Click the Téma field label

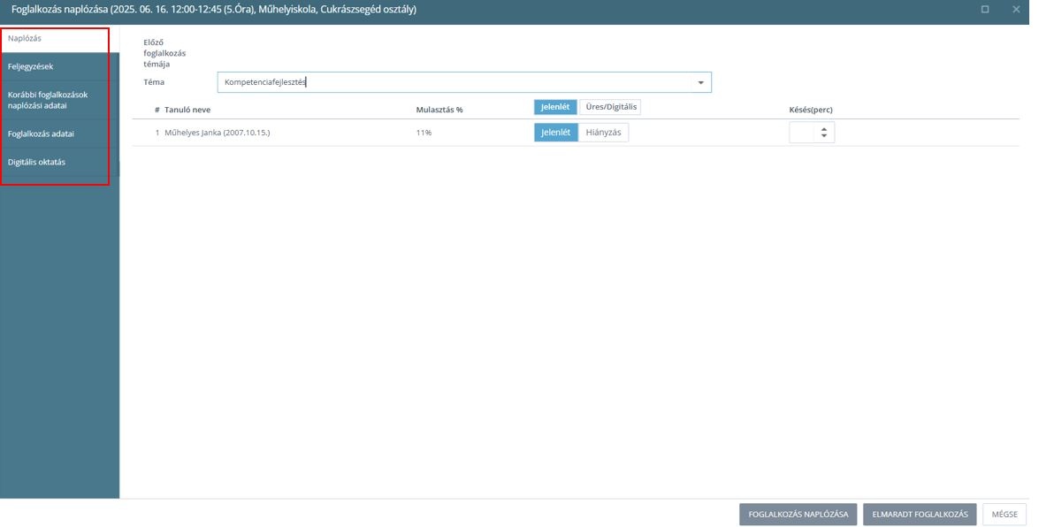point(154,82)
